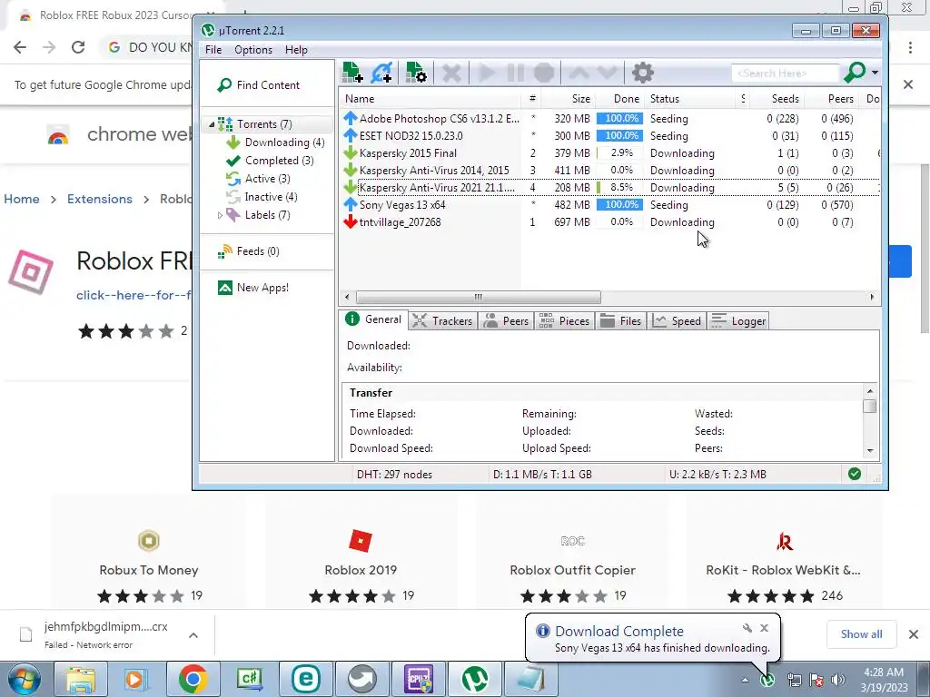This screenshot has width=930, height=697.
Task: Select the Adobe Photoshop CS6 torrent row
Action: [x=609, y=119]
